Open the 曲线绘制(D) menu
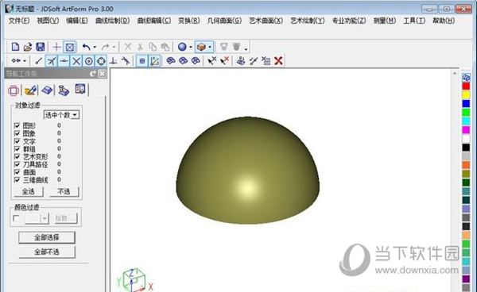 click(113, 21)
